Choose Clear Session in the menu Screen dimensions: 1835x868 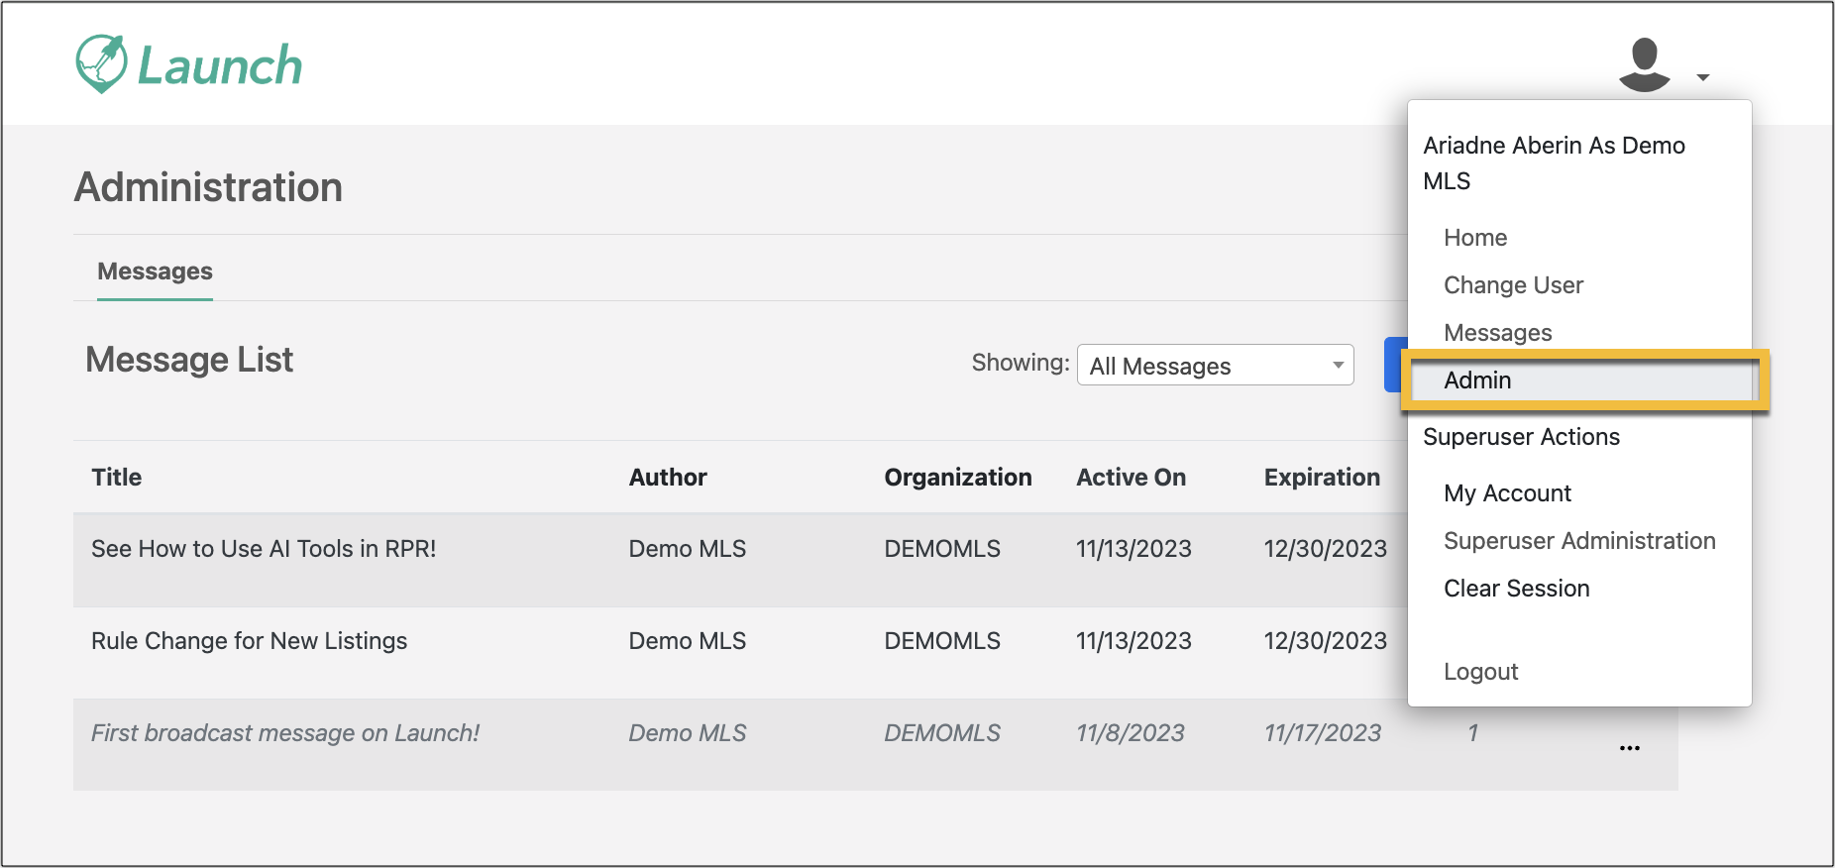click(1516, 589)
